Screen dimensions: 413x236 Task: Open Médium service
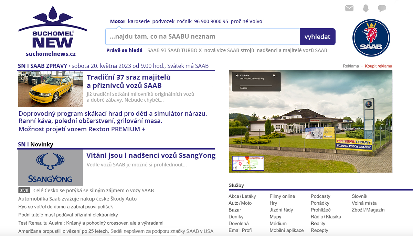[x=278, y=224]
